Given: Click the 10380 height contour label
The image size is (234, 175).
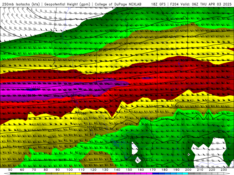Looking at the screenshot, I should coord(31,95).
